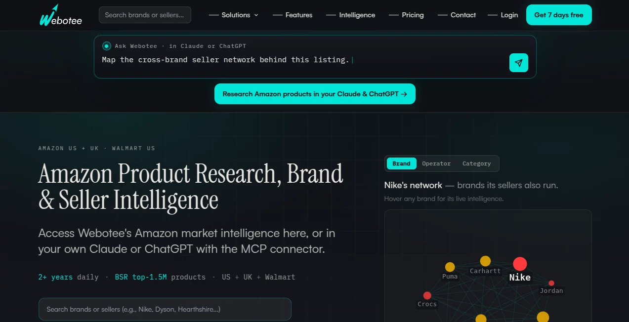Switch to the Category tab

[476, 163]
